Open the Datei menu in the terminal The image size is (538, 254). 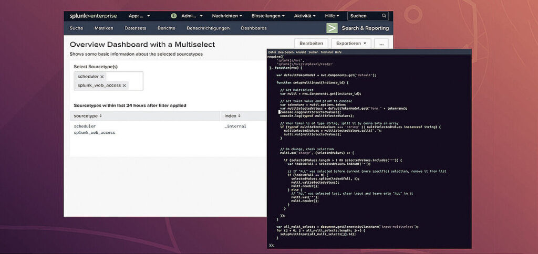[x=272, y=52]
